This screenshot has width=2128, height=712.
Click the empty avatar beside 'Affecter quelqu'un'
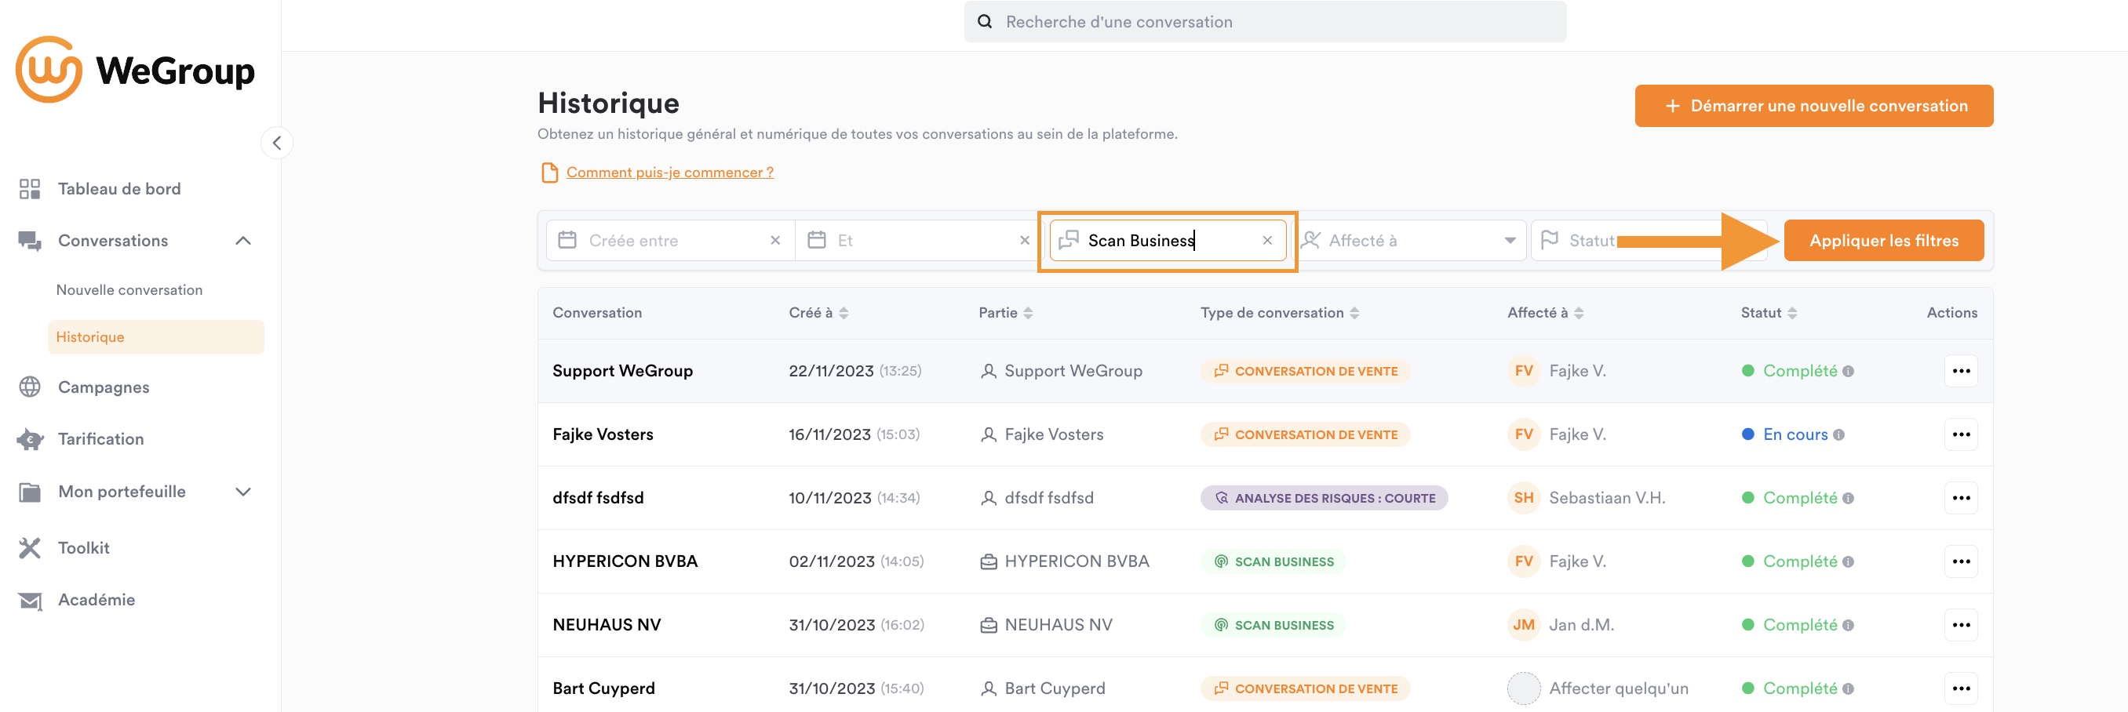1523,688
